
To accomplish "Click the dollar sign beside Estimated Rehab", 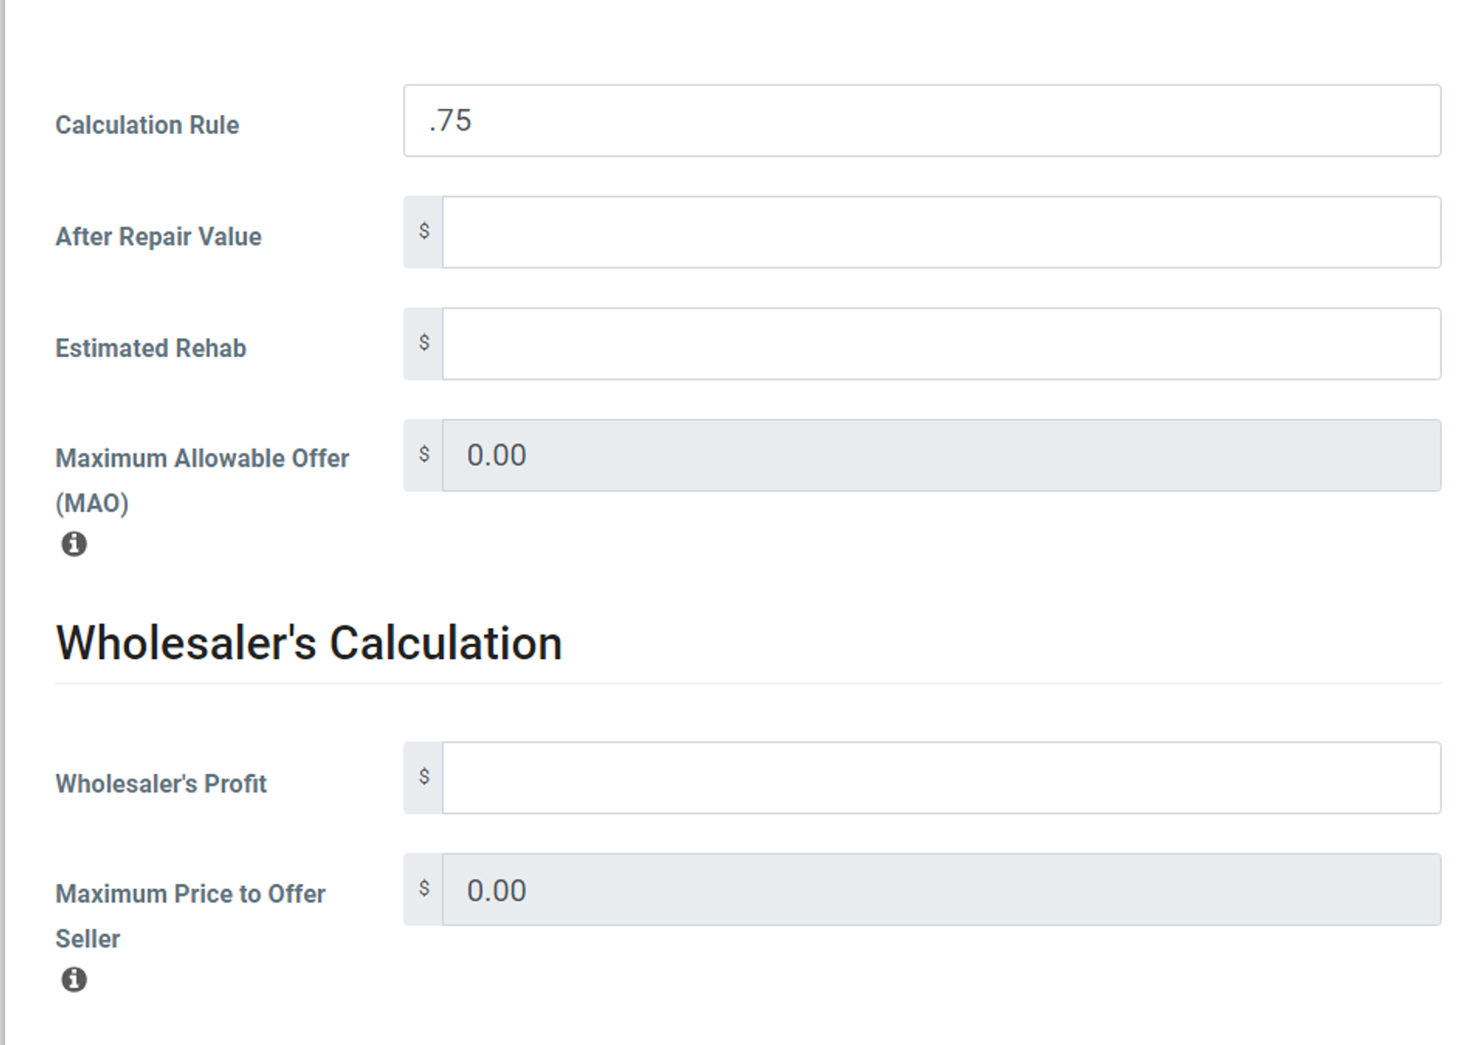I will [424, 343].
